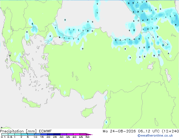Click the purple arrow tip above 50
Screen dimensions: 179x138
tap(89, 134)
